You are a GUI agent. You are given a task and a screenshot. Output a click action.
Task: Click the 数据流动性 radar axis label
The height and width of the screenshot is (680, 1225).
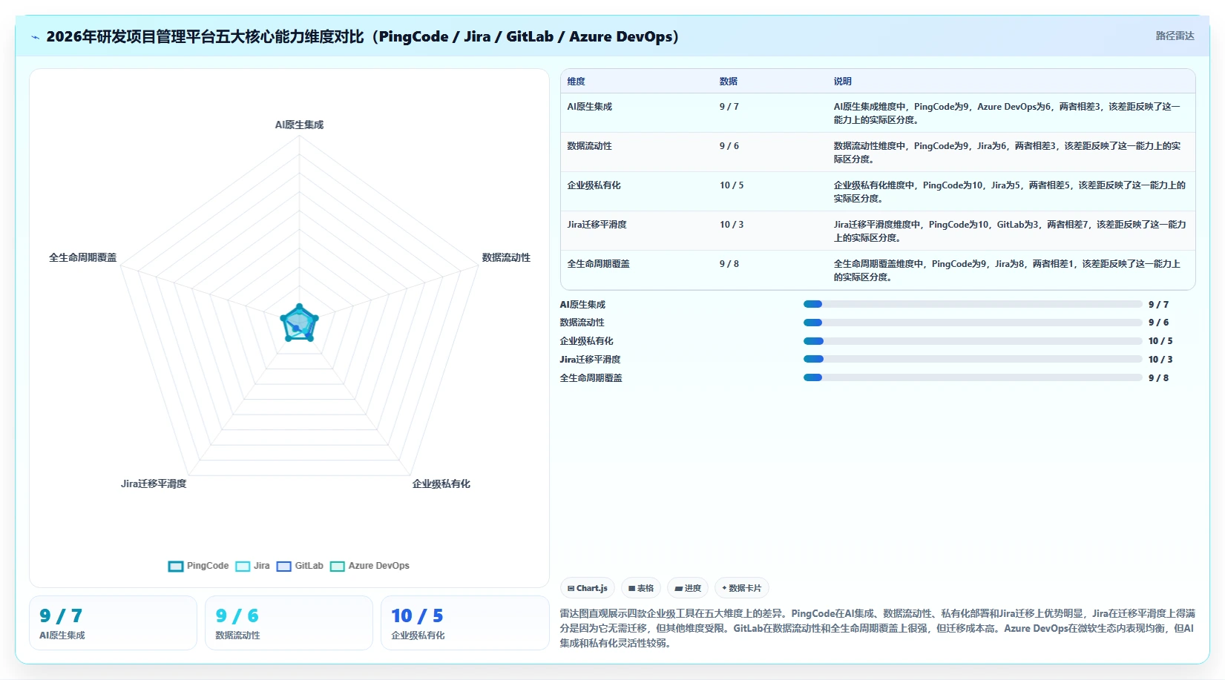coord(506,257)
